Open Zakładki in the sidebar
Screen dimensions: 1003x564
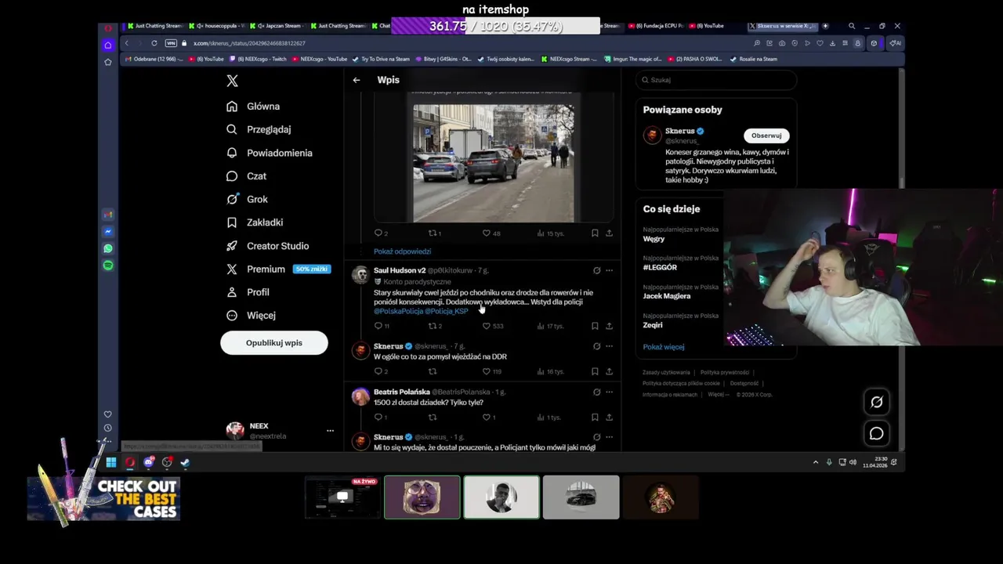coord(255,222)
